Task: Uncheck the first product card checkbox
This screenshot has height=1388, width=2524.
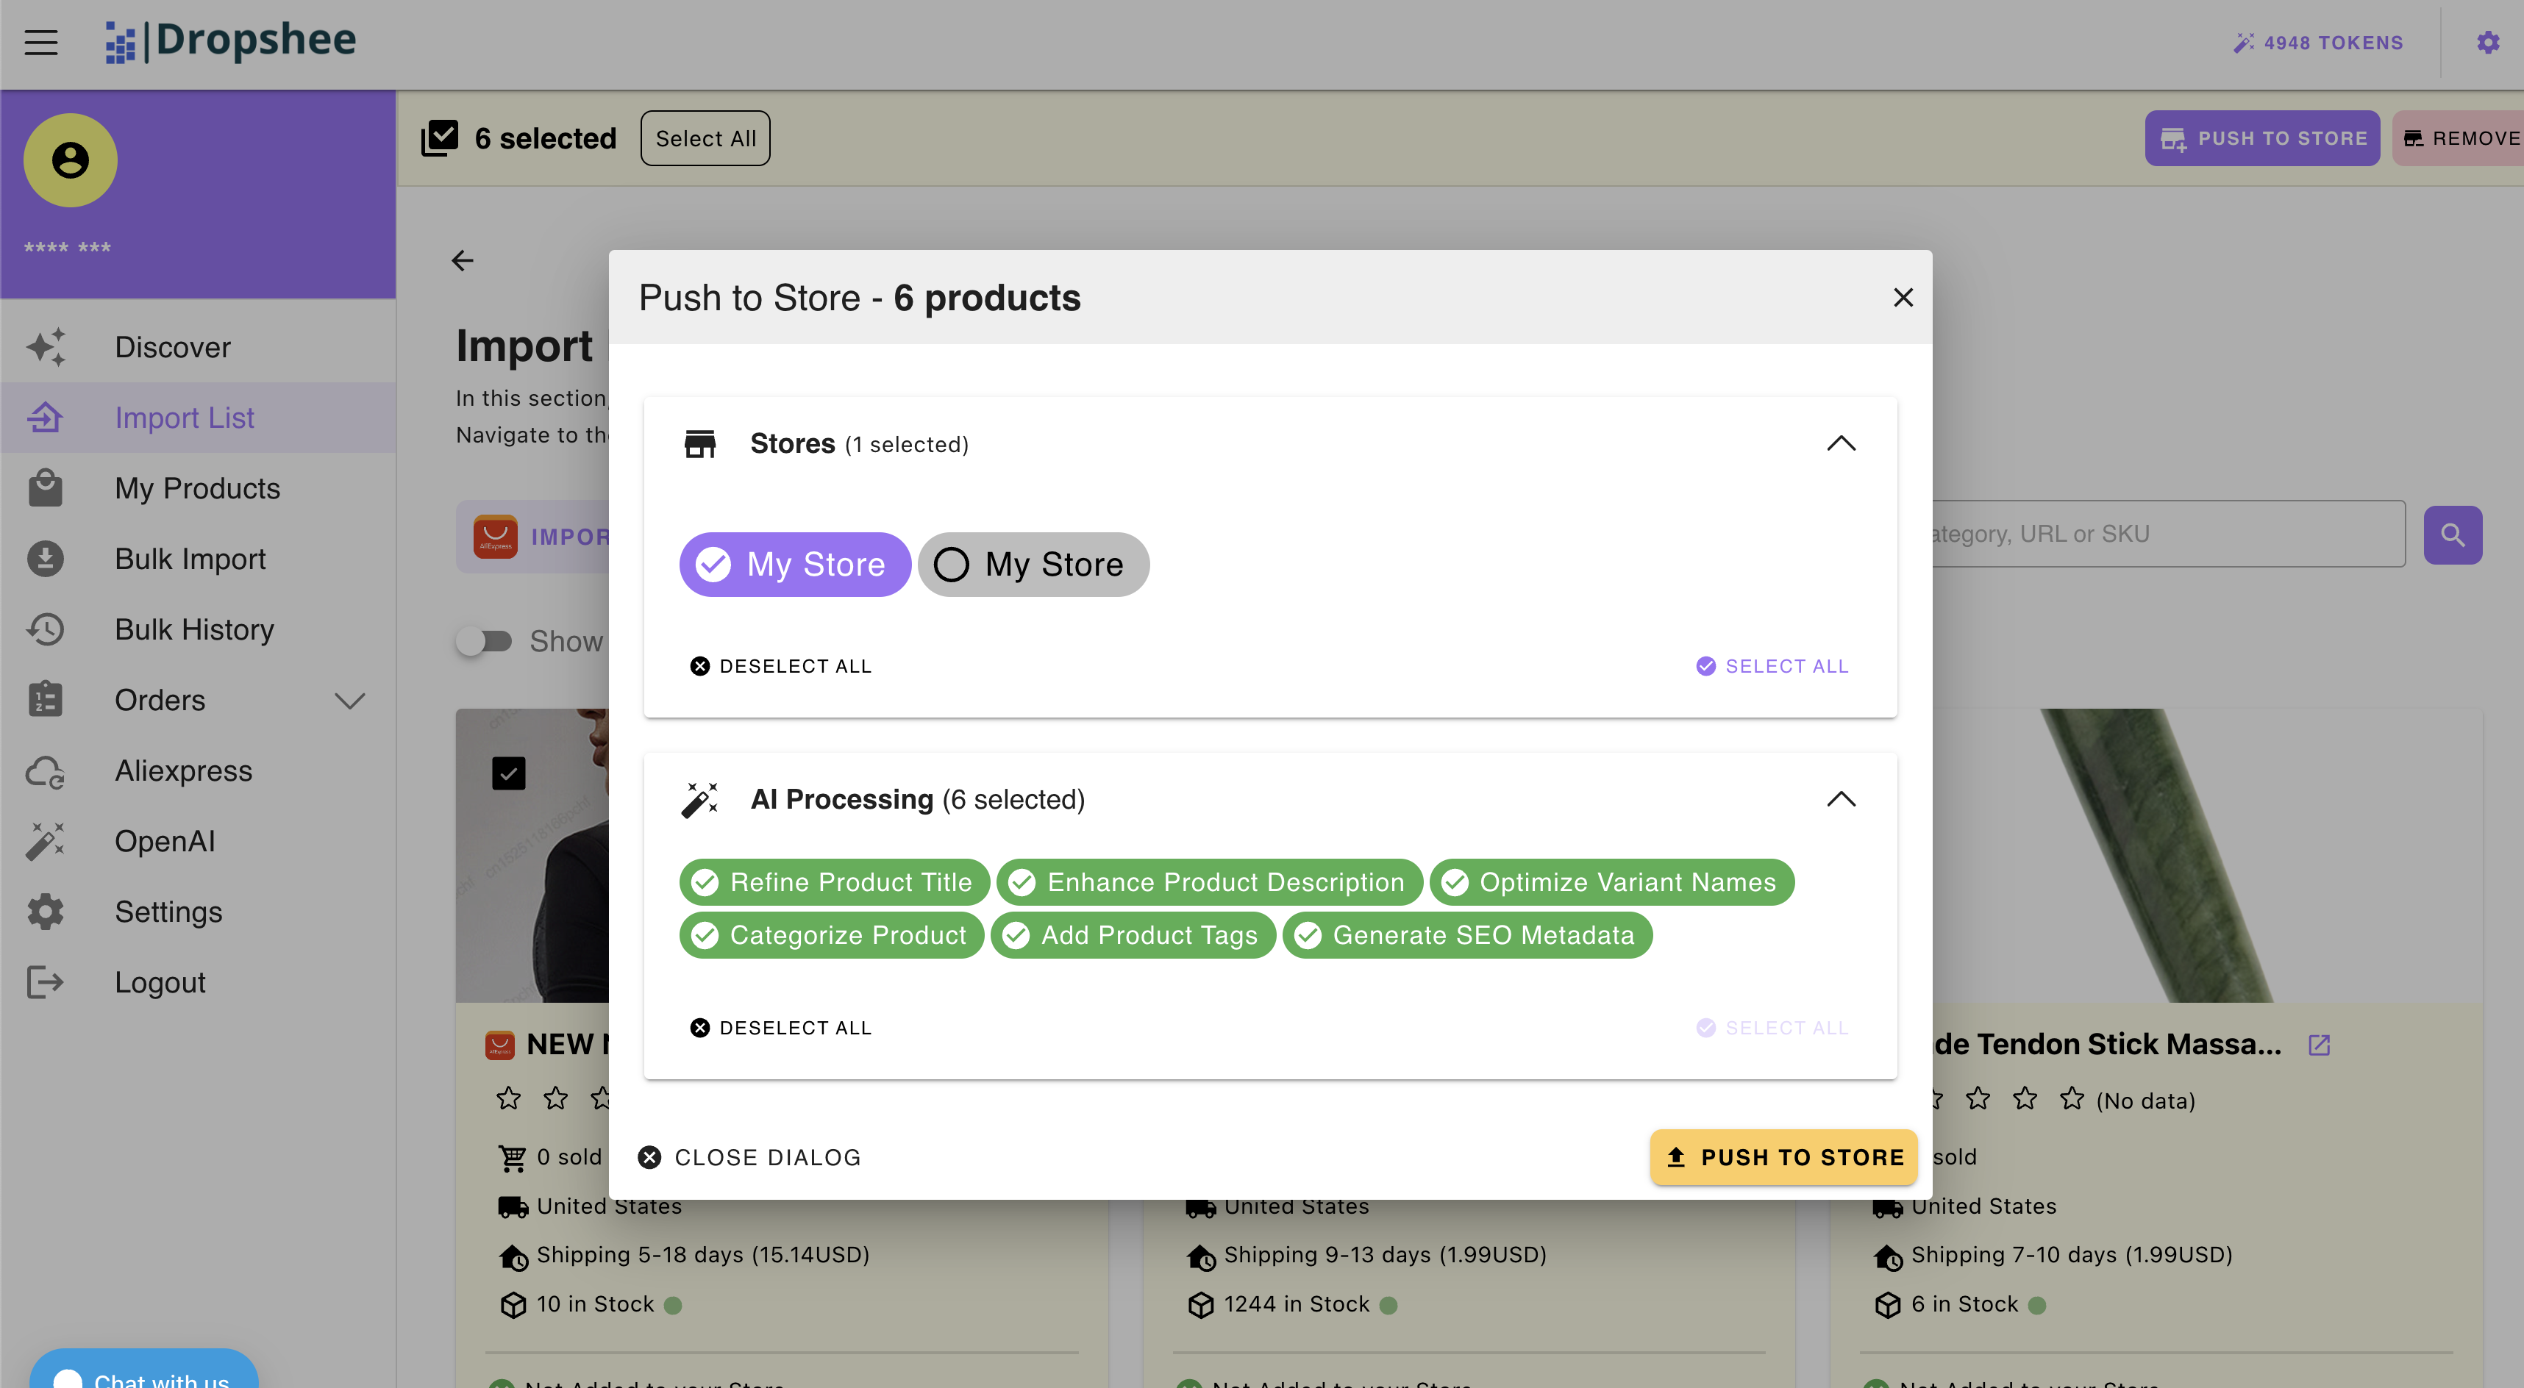Action: point(508,774)
